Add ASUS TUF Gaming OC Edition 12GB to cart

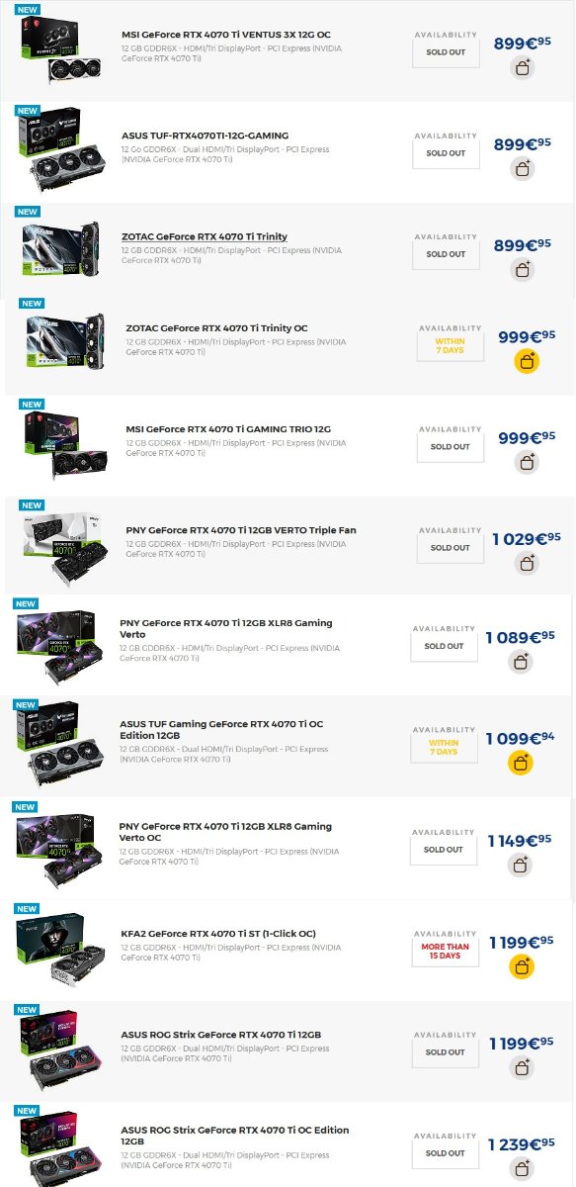[521, 763]
